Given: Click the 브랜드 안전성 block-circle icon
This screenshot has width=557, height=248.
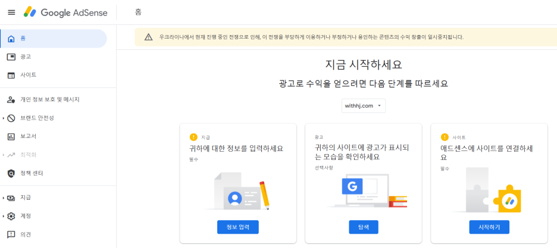Looking at the screenshot, I should click(11, 118).
